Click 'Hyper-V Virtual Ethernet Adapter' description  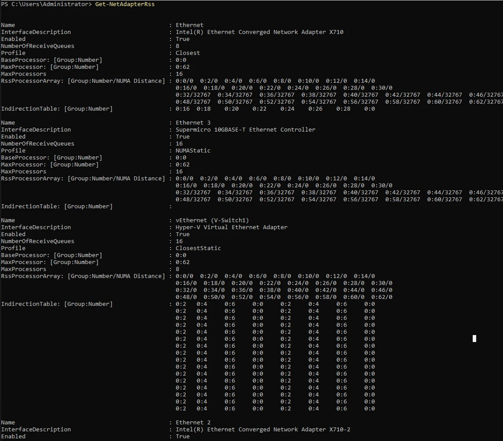pyautogui.click(x=231, y=227)
